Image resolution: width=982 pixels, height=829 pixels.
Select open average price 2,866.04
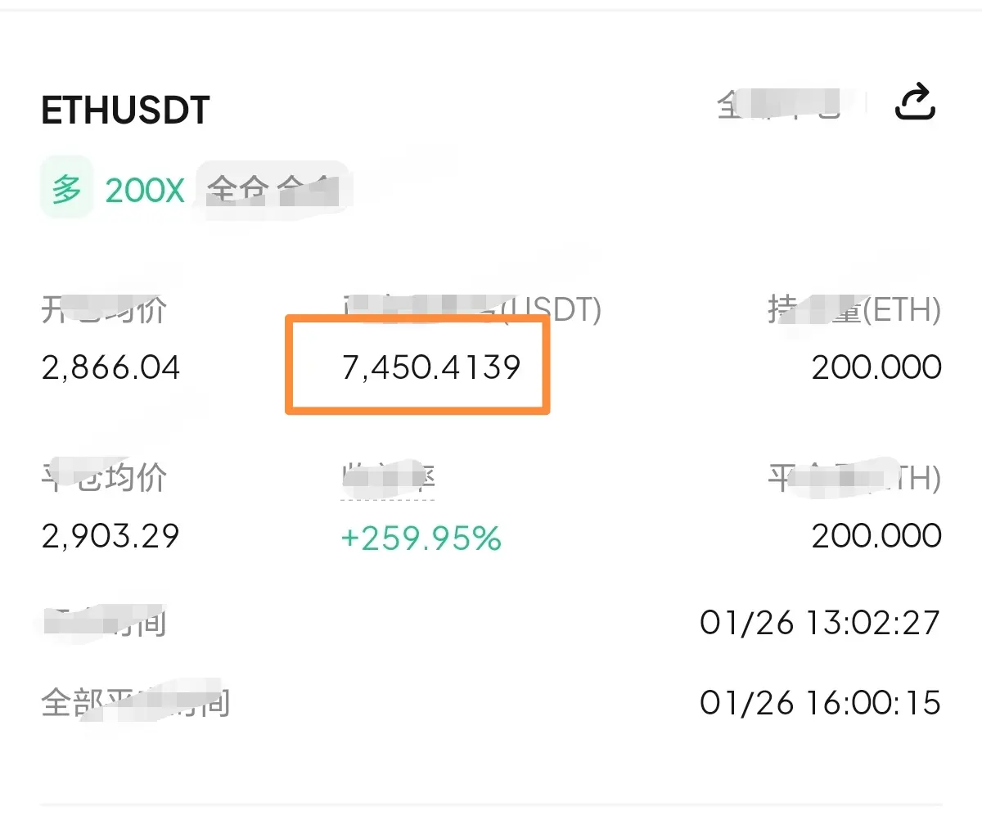[110, 367]
